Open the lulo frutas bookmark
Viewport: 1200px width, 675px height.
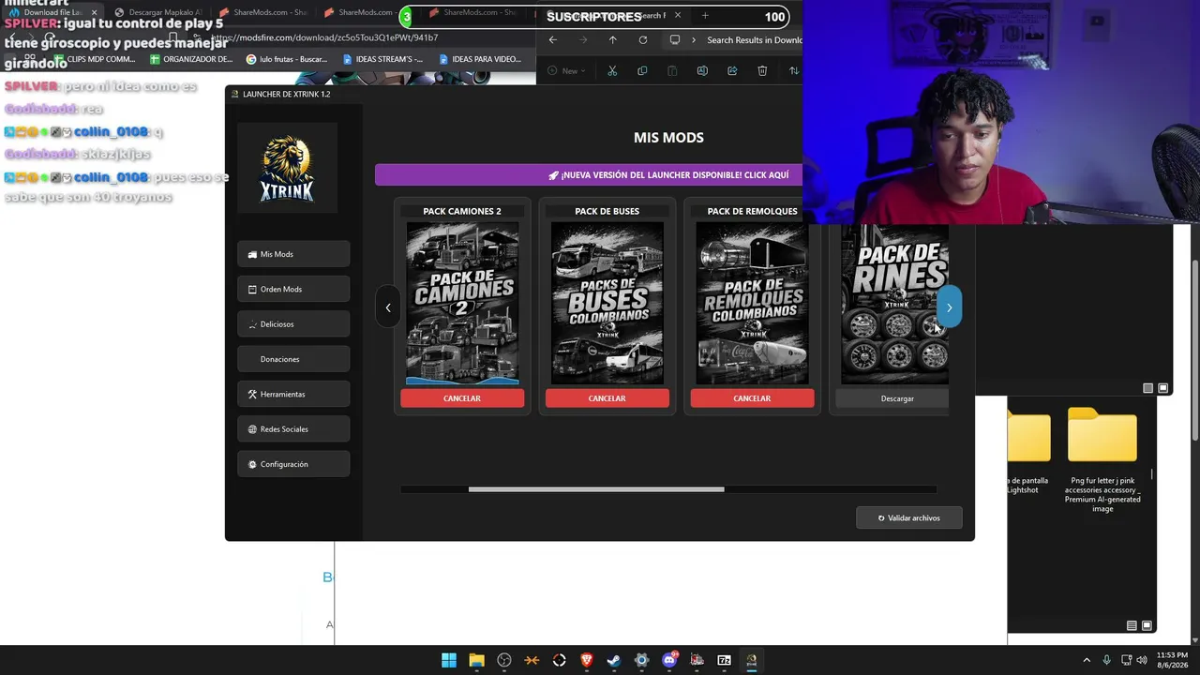pos(287,59)
